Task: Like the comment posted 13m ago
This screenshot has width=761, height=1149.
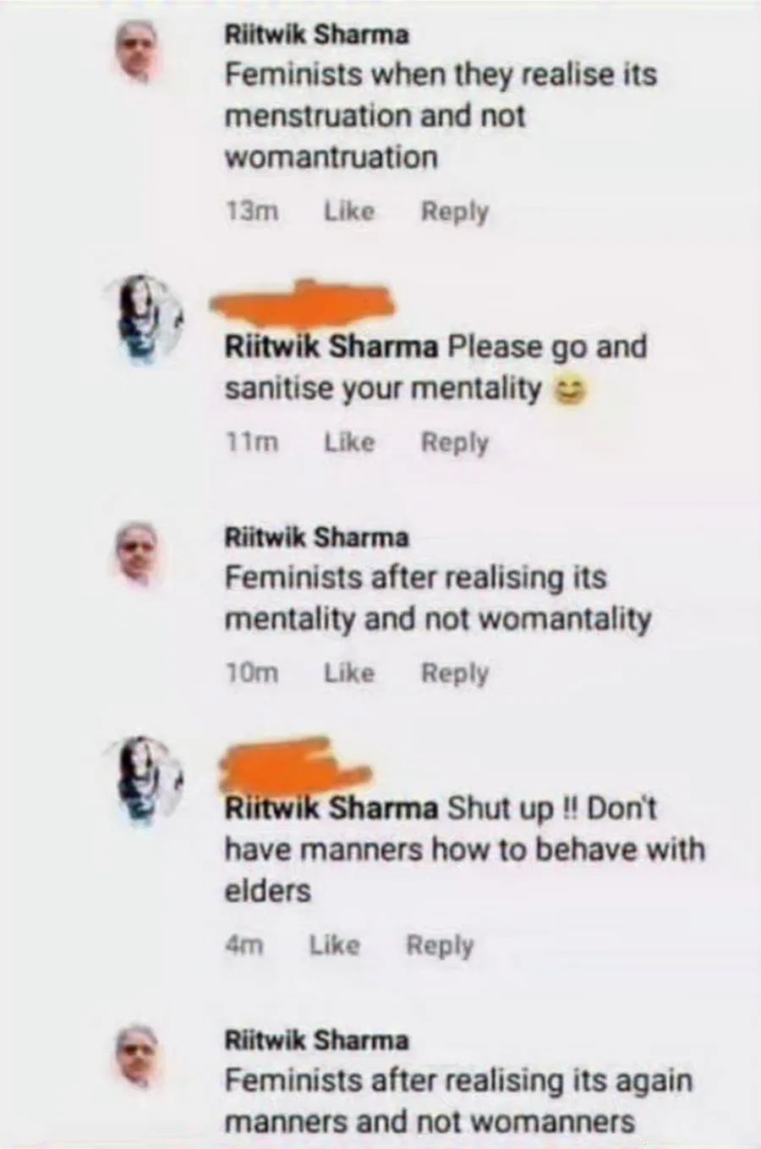Action: (x=349, y=211)
